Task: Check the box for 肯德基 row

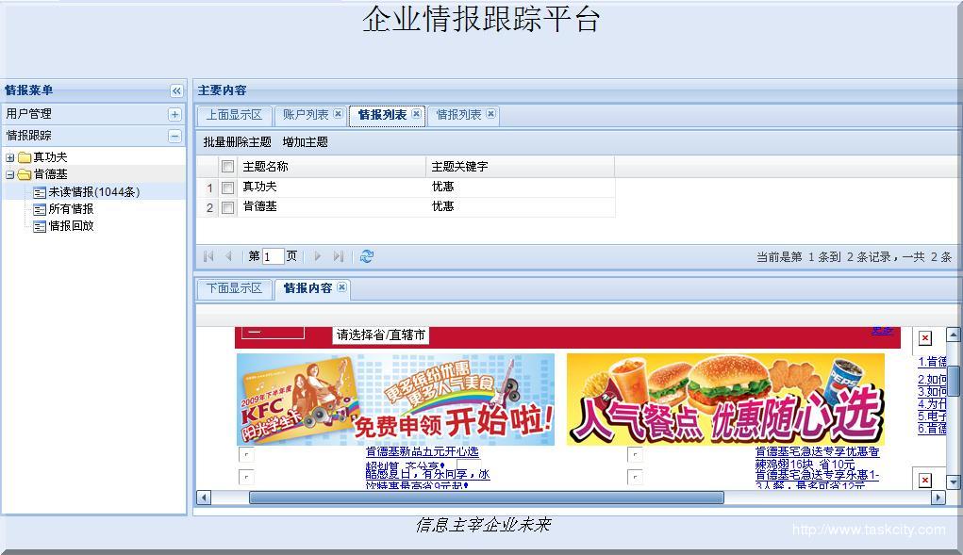Action: coord(227,207)
